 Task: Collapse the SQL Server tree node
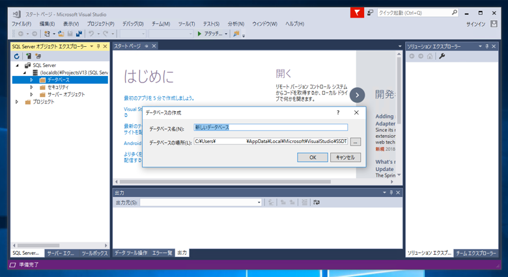(18, 66)
